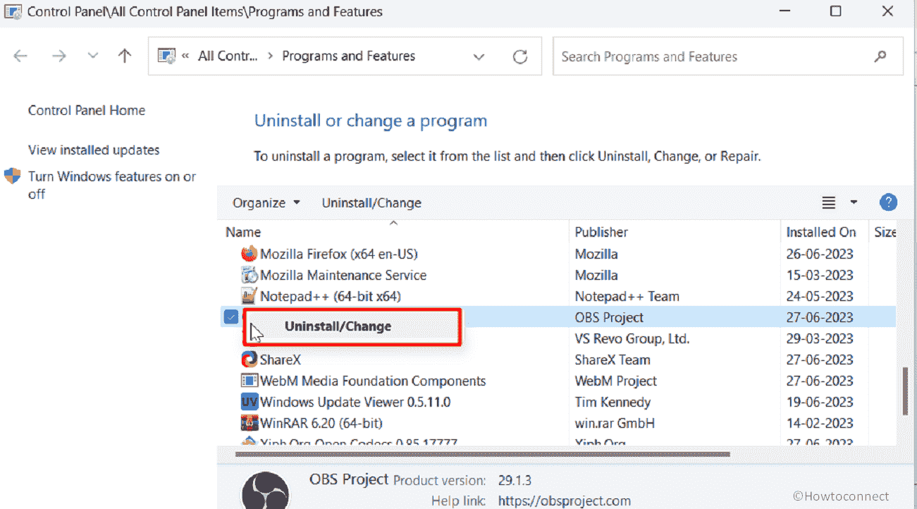The height and width of the screenshot is (509, 917).
Task: Open the view options dropdown arrow
Action: pos(854,203)
